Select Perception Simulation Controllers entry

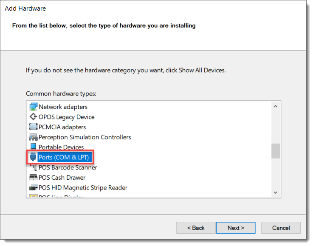pyautogui.click(x=85, y=137)
